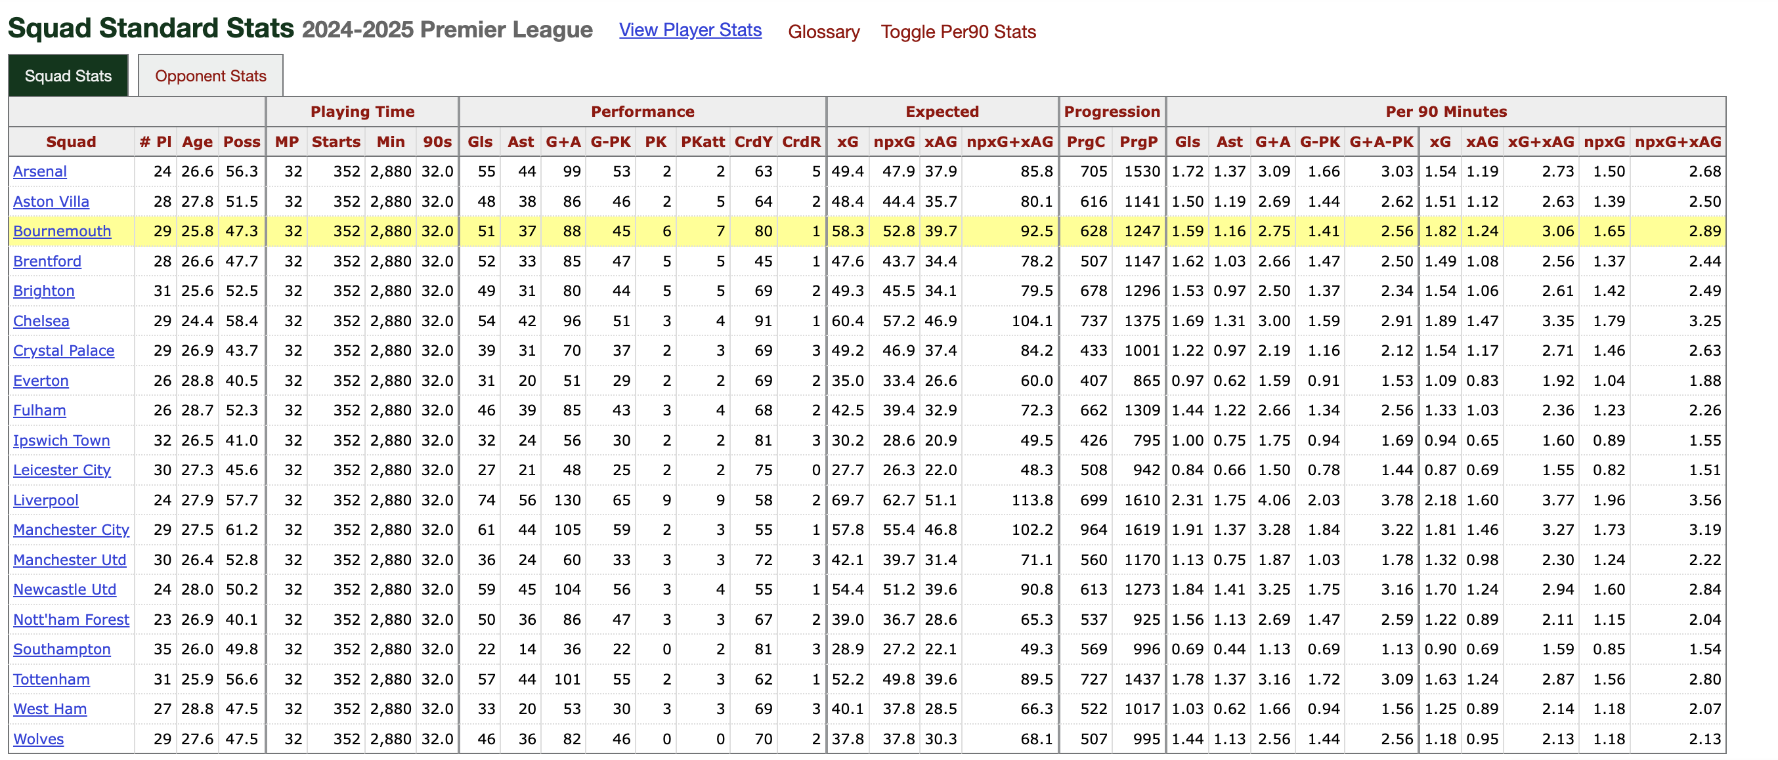
Task: Sort by Poss column header
Action: point(242,142)
